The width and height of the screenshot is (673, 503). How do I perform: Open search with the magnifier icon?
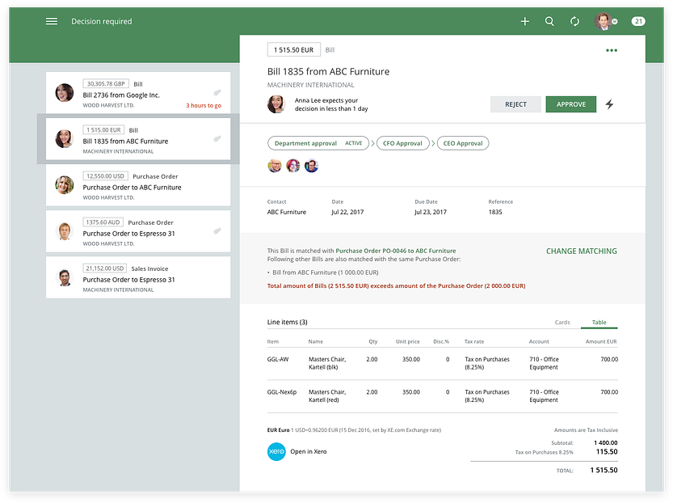point(549,21)
